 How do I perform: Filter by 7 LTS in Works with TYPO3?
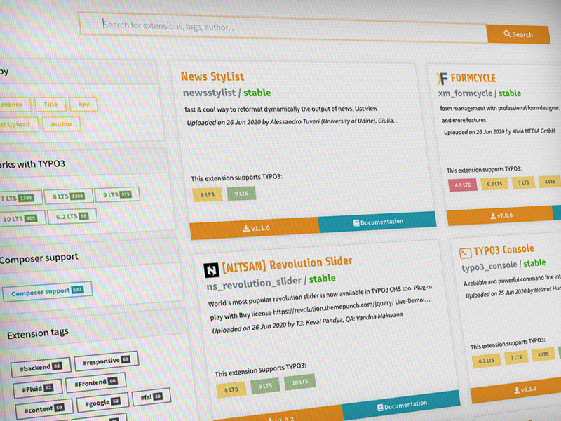click(20, 198)
